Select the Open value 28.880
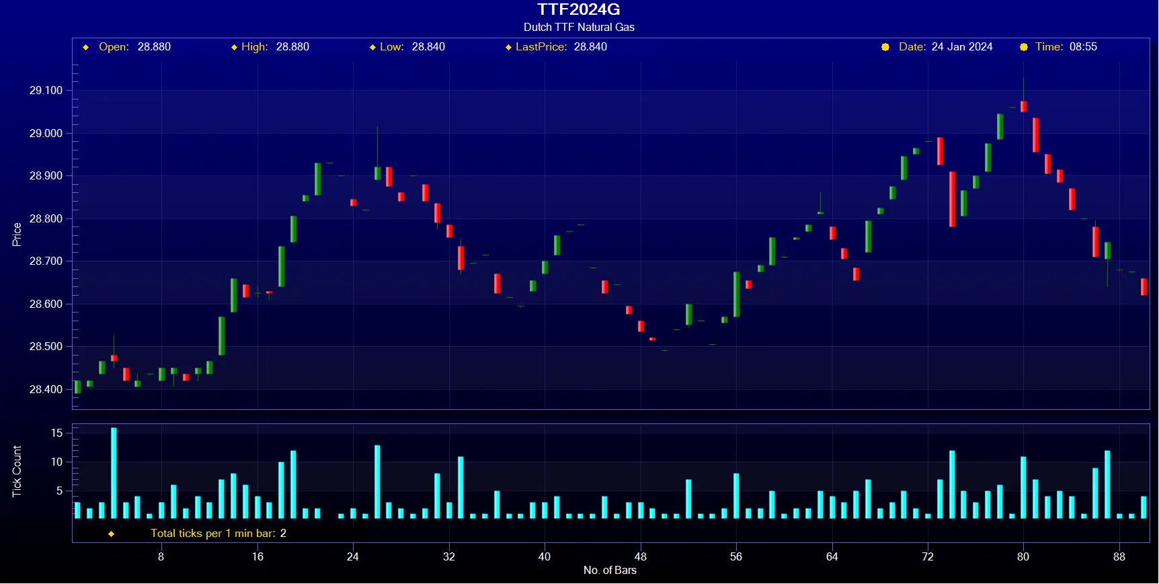This screenshot has height=584, width=1159. pos(154,46)
